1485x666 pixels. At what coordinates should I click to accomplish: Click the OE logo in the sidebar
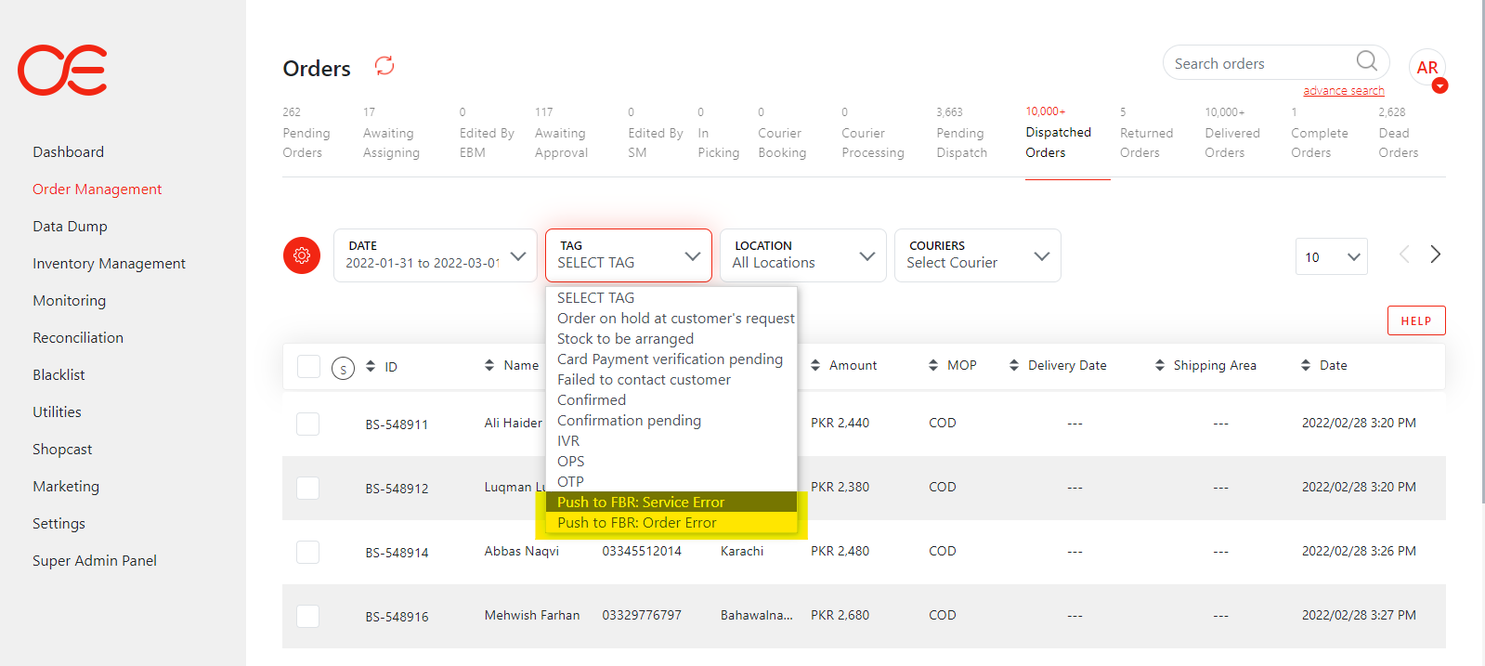click(x=62, y=71)
